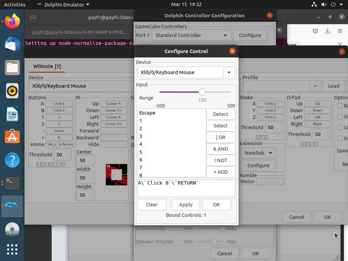348x261 pixels.
Task: Adjust the Range slider handle
Action: pyautogui.click(x=202, y=92)
